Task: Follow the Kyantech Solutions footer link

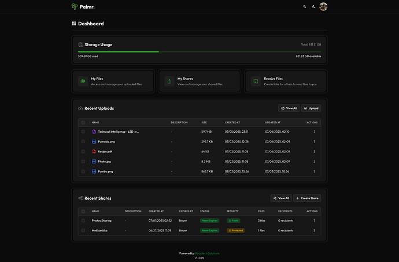Action: 208,253
